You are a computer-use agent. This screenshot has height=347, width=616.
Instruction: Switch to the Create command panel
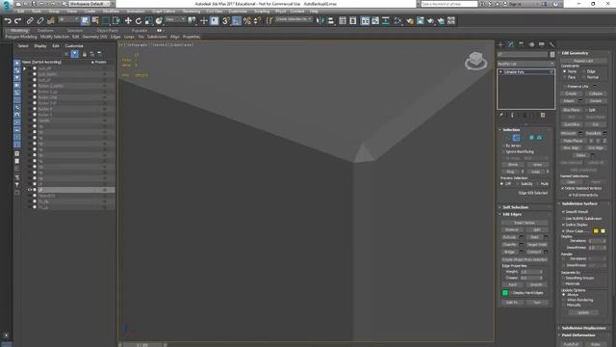coord(500,44)
